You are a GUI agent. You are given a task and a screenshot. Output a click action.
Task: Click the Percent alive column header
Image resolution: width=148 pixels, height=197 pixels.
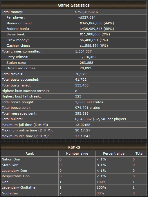[x=114, y=153]
